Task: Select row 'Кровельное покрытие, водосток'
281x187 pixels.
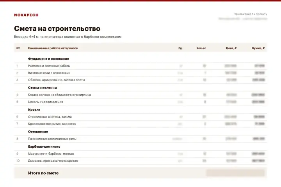Action: [x=140, y=124]
